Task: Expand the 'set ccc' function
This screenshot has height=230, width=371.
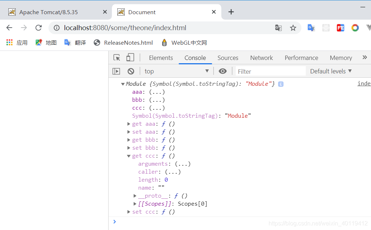Action: (x=129, y=212)
